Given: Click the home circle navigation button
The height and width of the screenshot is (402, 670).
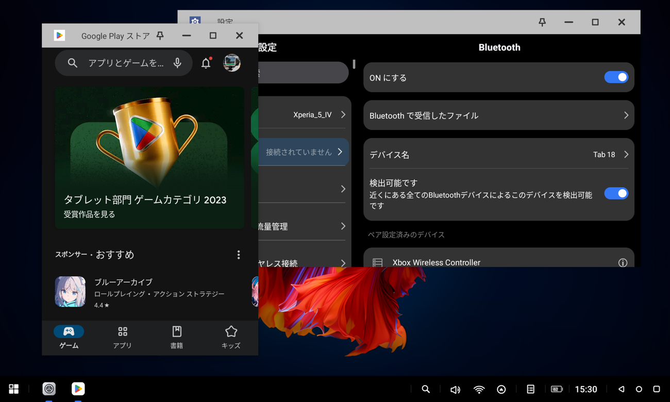Looking at the screenshot, I should pyautogui.click(x=639, y=389).
